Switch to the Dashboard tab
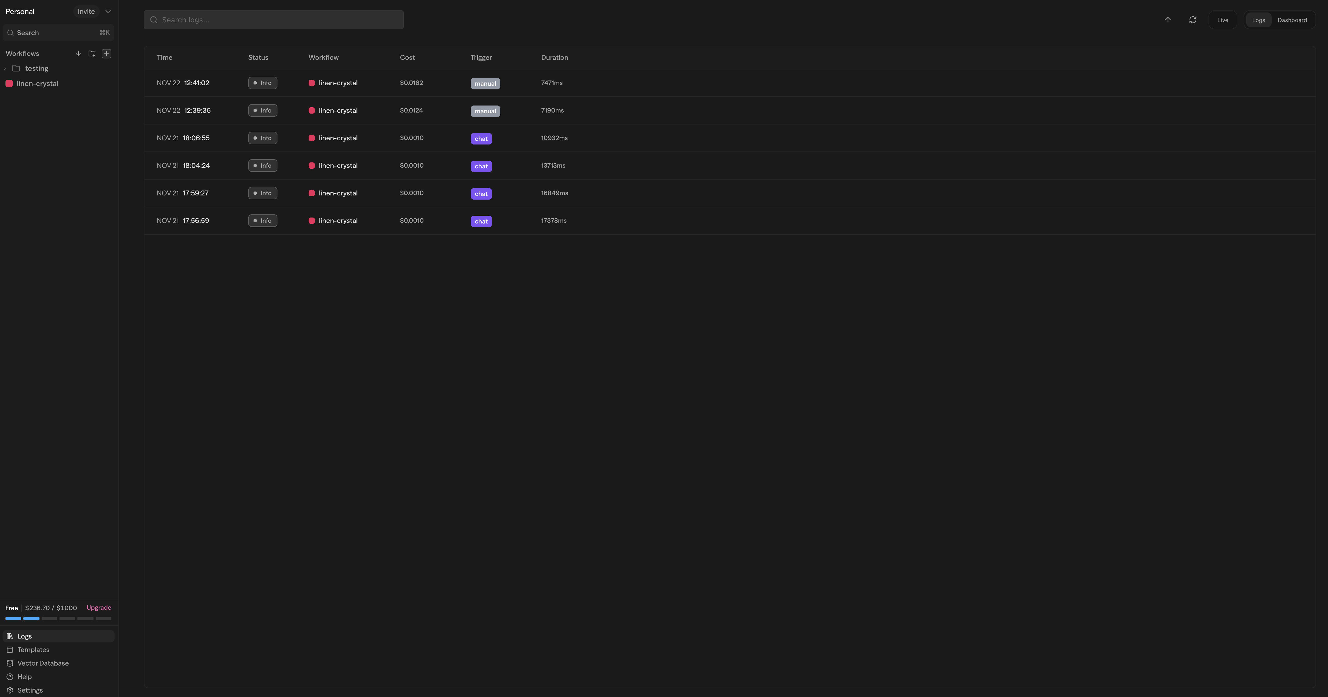Screen dimensions: 1328x697 (x=1293, y=19)
